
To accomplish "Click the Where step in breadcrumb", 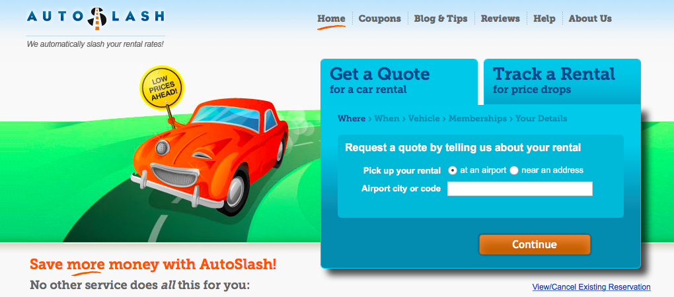I will (x=351, y=118).
